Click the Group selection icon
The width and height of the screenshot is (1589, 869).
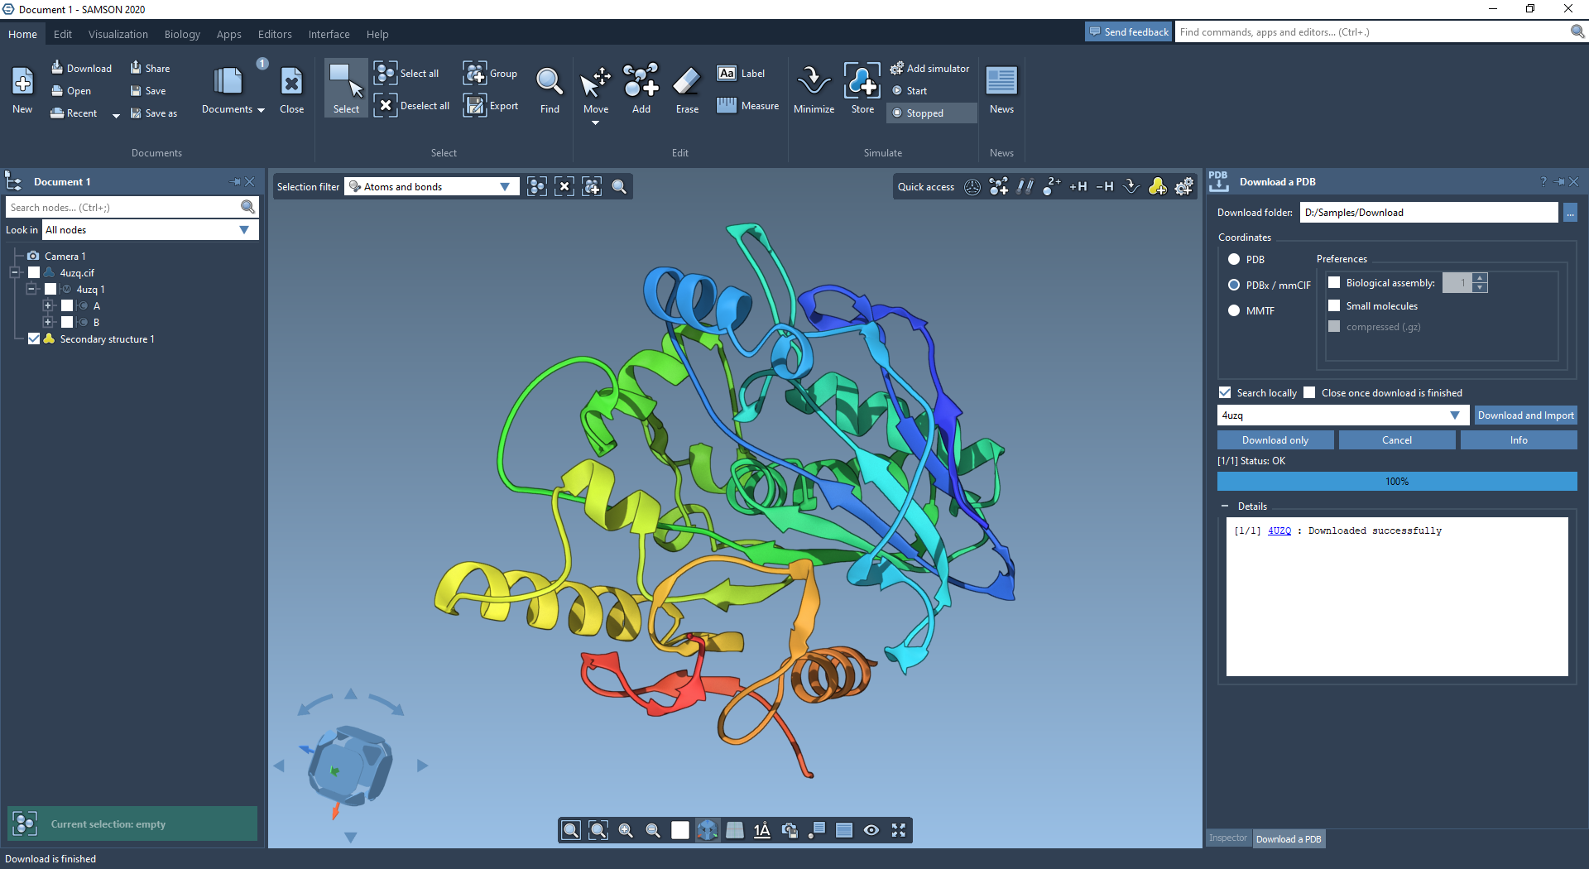[474, 73]
